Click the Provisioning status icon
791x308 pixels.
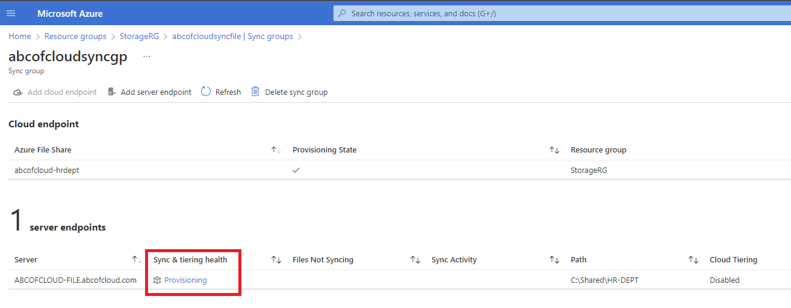[x=157, y=280]
